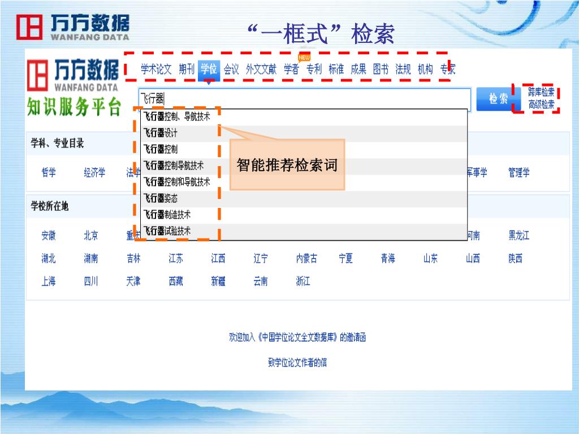
Task: Filter schools by 江西
Action: point(218,258)
